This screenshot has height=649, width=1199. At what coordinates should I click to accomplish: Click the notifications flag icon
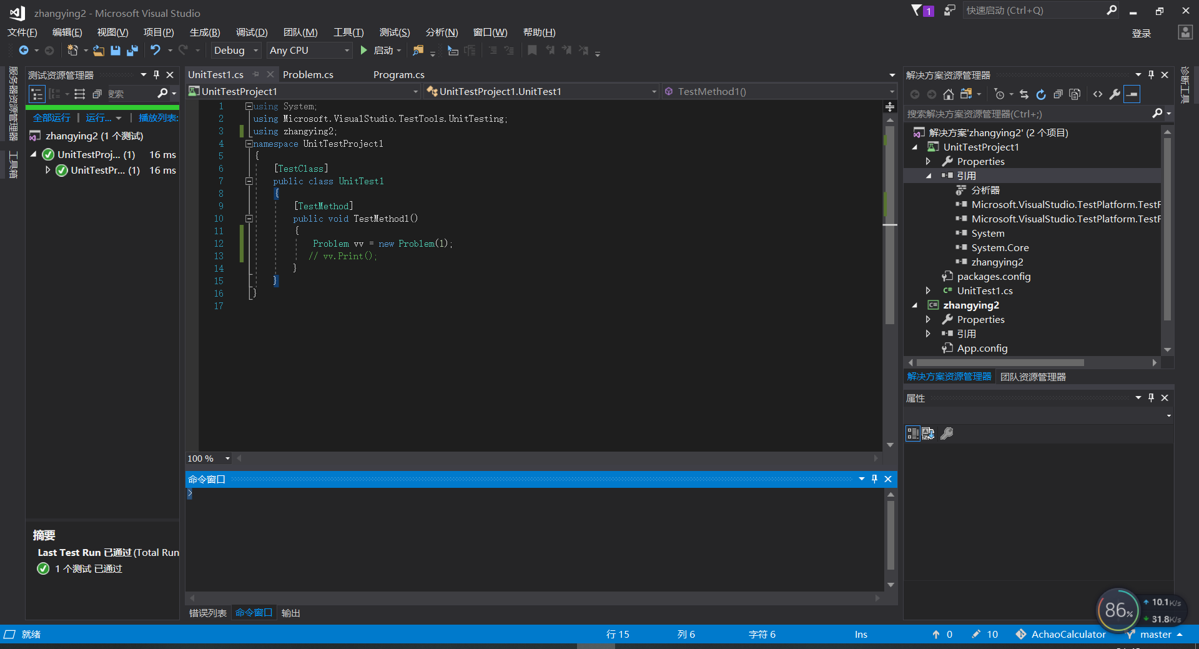pos(917,11)
